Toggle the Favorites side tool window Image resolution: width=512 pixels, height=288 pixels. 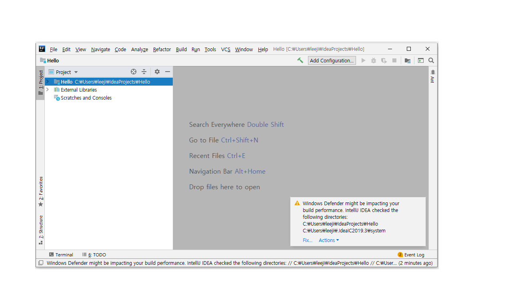point(40,191)
